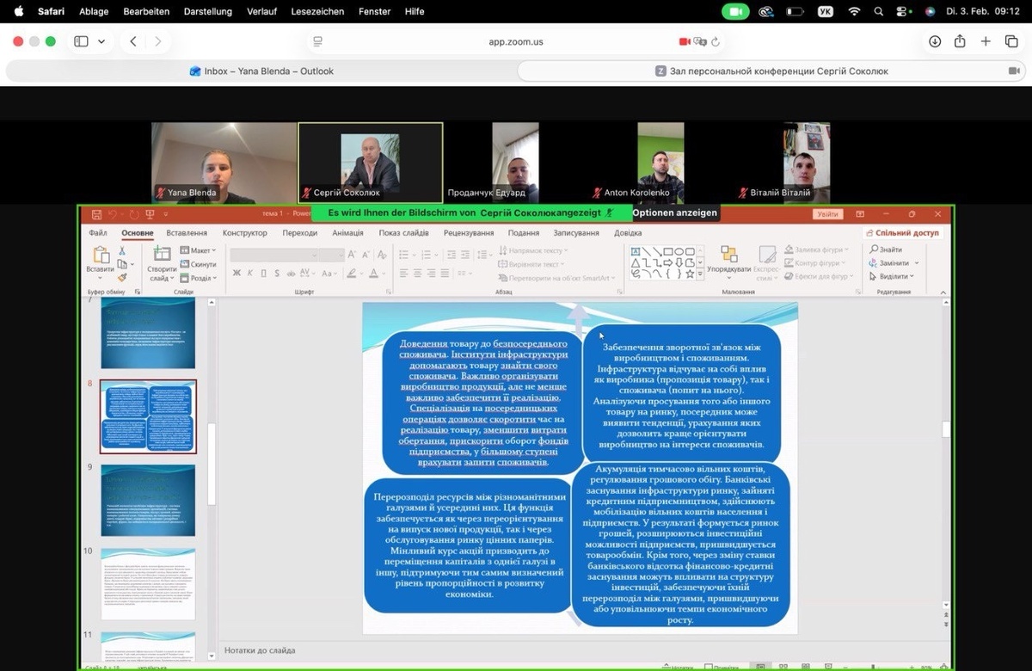The width and height of the screenshot is (1032, 671).
Task: Open a new Safari tab with plus icon
Action: [986, 41]
